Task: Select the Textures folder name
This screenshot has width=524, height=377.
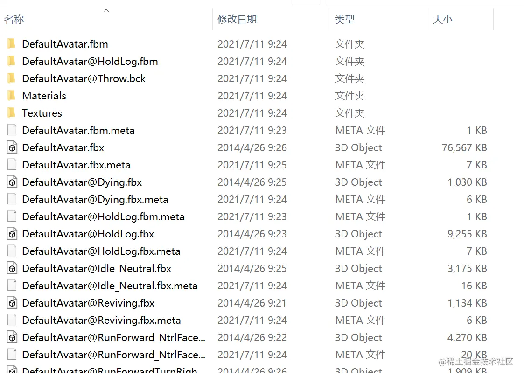Action: [x=42, y=113]
